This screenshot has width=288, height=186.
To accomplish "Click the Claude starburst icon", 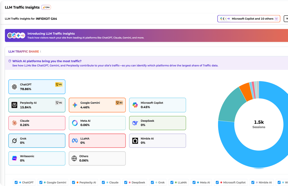I will coord(14,123).
